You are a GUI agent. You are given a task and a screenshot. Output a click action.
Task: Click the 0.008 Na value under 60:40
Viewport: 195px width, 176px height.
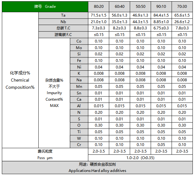[119, 80]
